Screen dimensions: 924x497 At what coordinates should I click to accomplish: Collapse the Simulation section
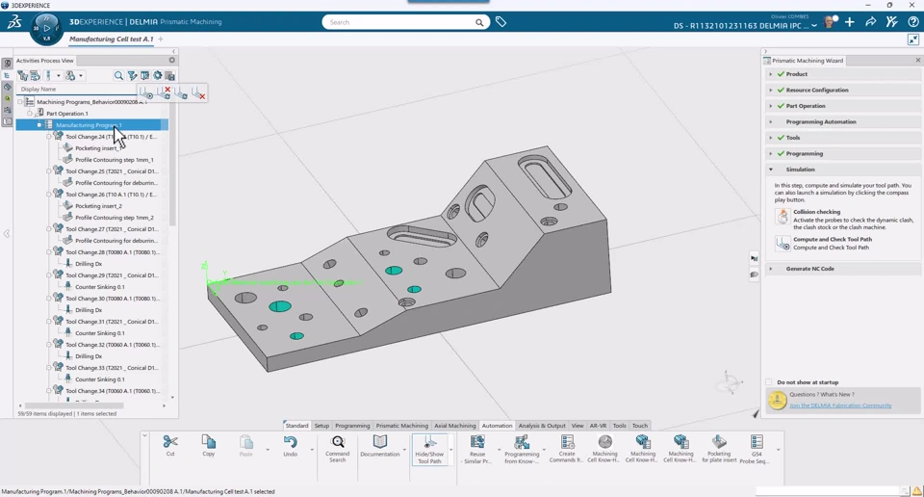[x=771, y=170]
